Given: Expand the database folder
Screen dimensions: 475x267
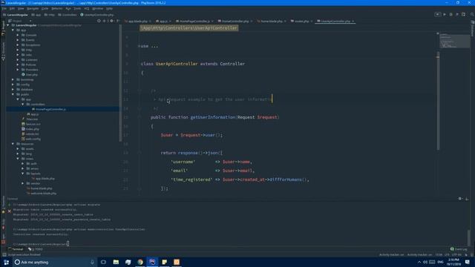Looking at the screenshot, I should click(13, 90).
